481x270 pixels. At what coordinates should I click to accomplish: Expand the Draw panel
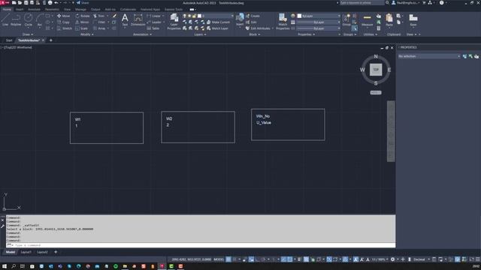(28, 34)
